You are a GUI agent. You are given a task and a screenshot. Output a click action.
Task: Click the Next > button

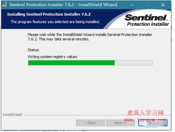[120, 123]
